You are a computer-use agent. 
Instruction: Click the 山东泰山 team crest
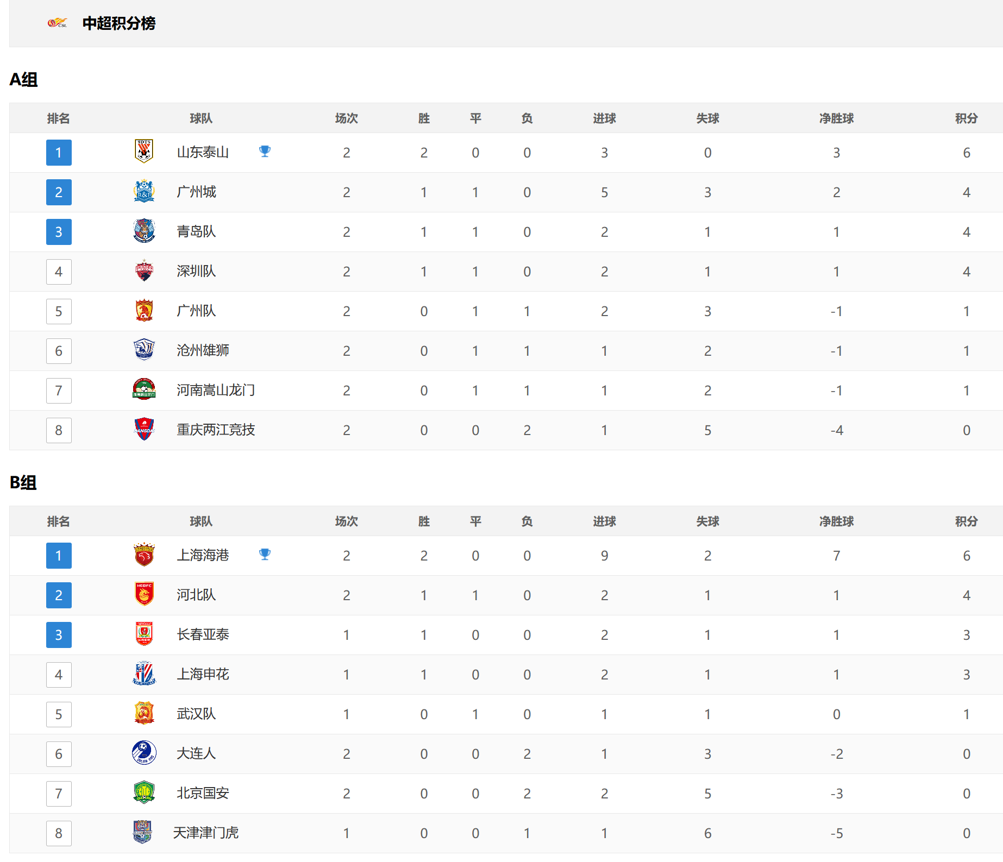pyautogui.click(x=144, y=152)
